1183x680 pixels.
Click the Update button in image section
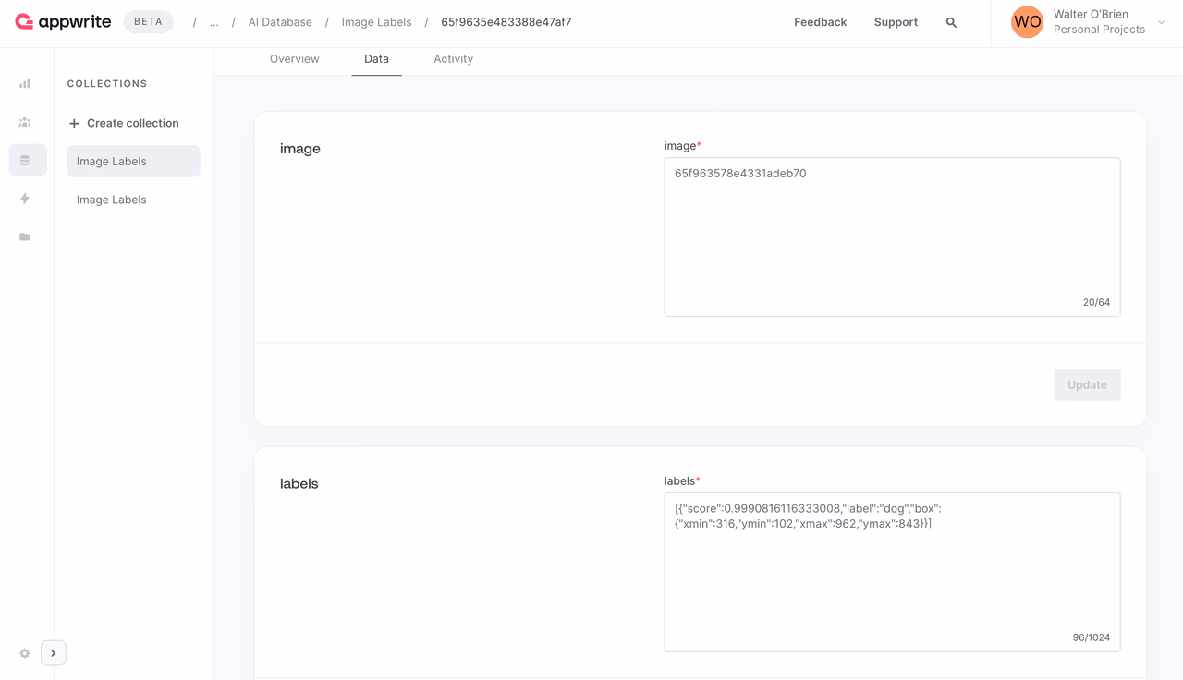1087,384
